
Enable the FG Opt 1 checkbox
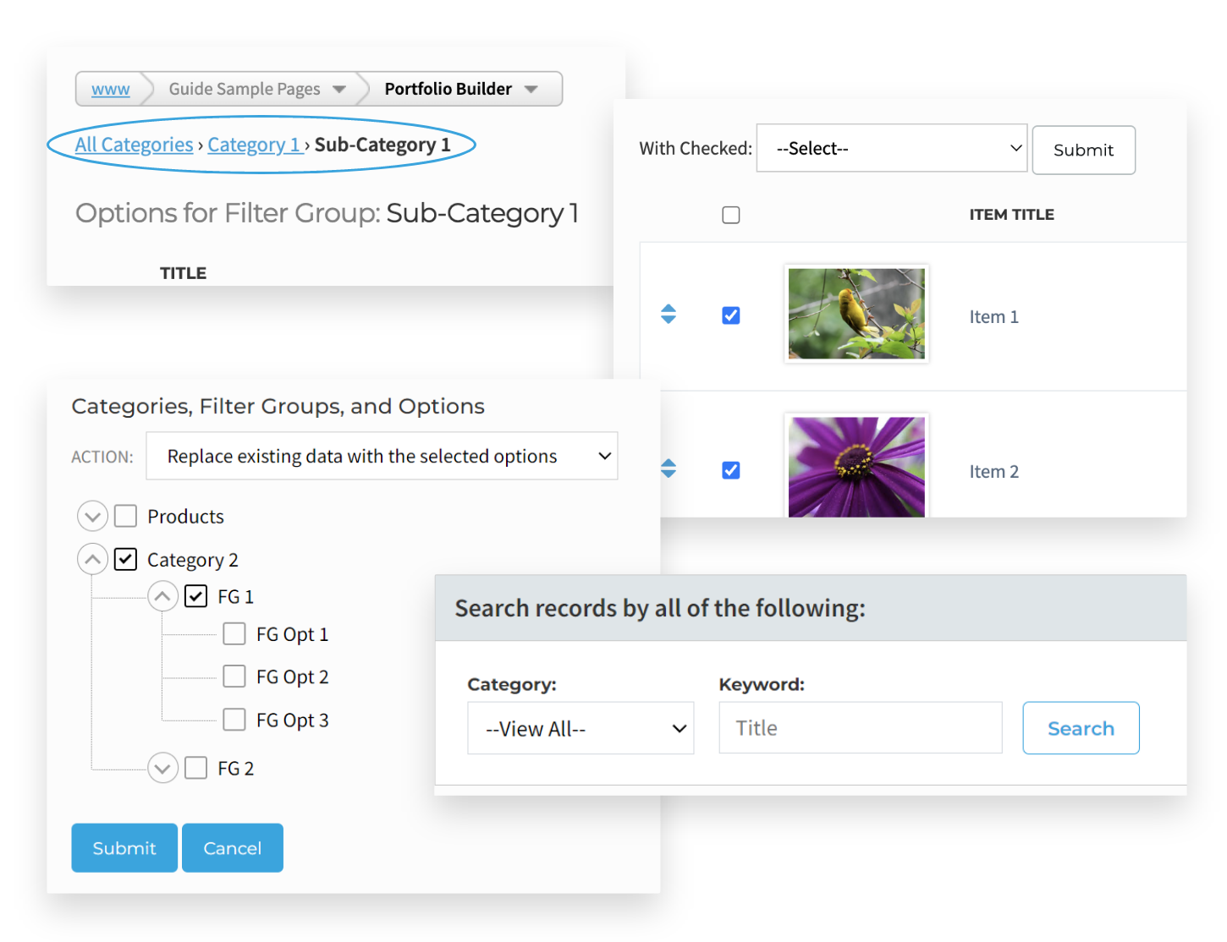[234, 633]
